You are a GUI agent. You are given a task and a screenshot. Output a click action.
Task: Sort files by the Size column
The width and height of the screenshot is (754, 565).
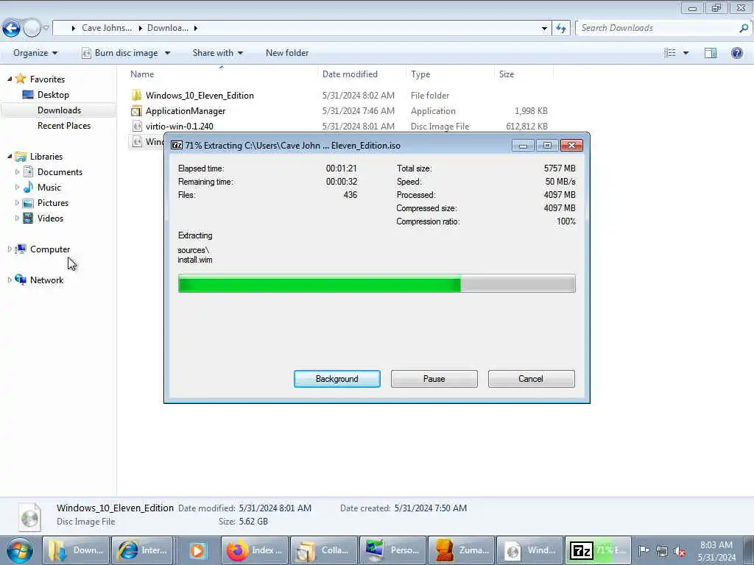(524, 74)
